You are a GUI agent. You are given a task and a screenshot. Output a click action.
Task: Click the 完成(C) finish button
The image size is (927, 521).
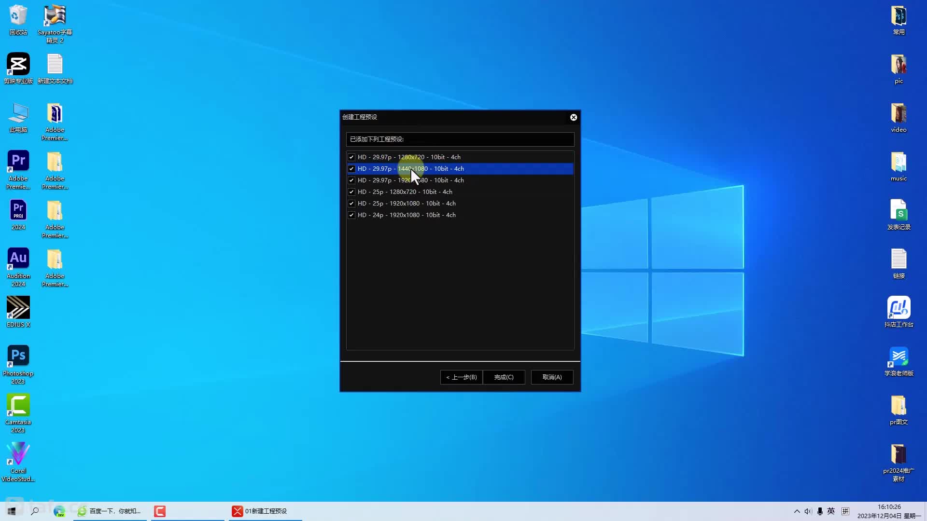[504, 377]
